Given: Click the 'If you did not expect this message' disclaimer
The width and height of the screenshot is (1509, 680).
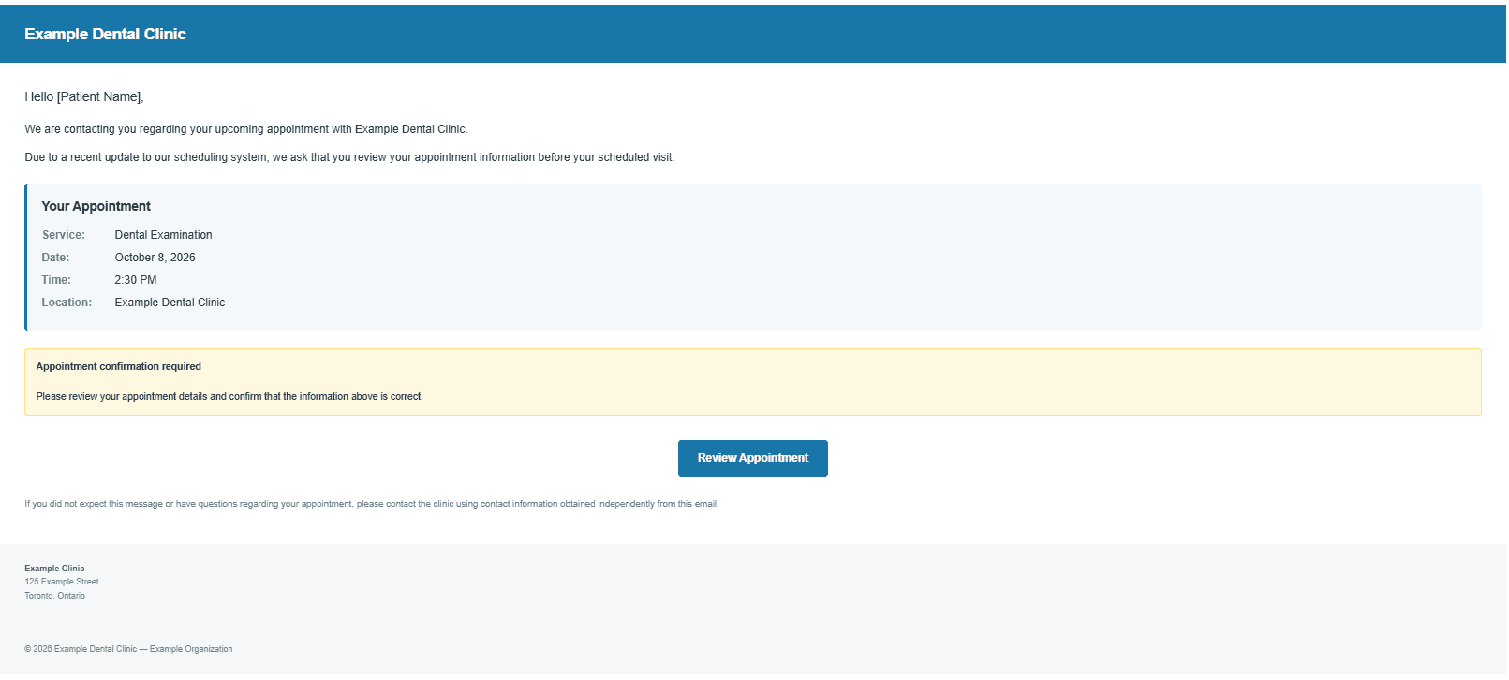Looking at the screenshot, I should tap(372, 504).
